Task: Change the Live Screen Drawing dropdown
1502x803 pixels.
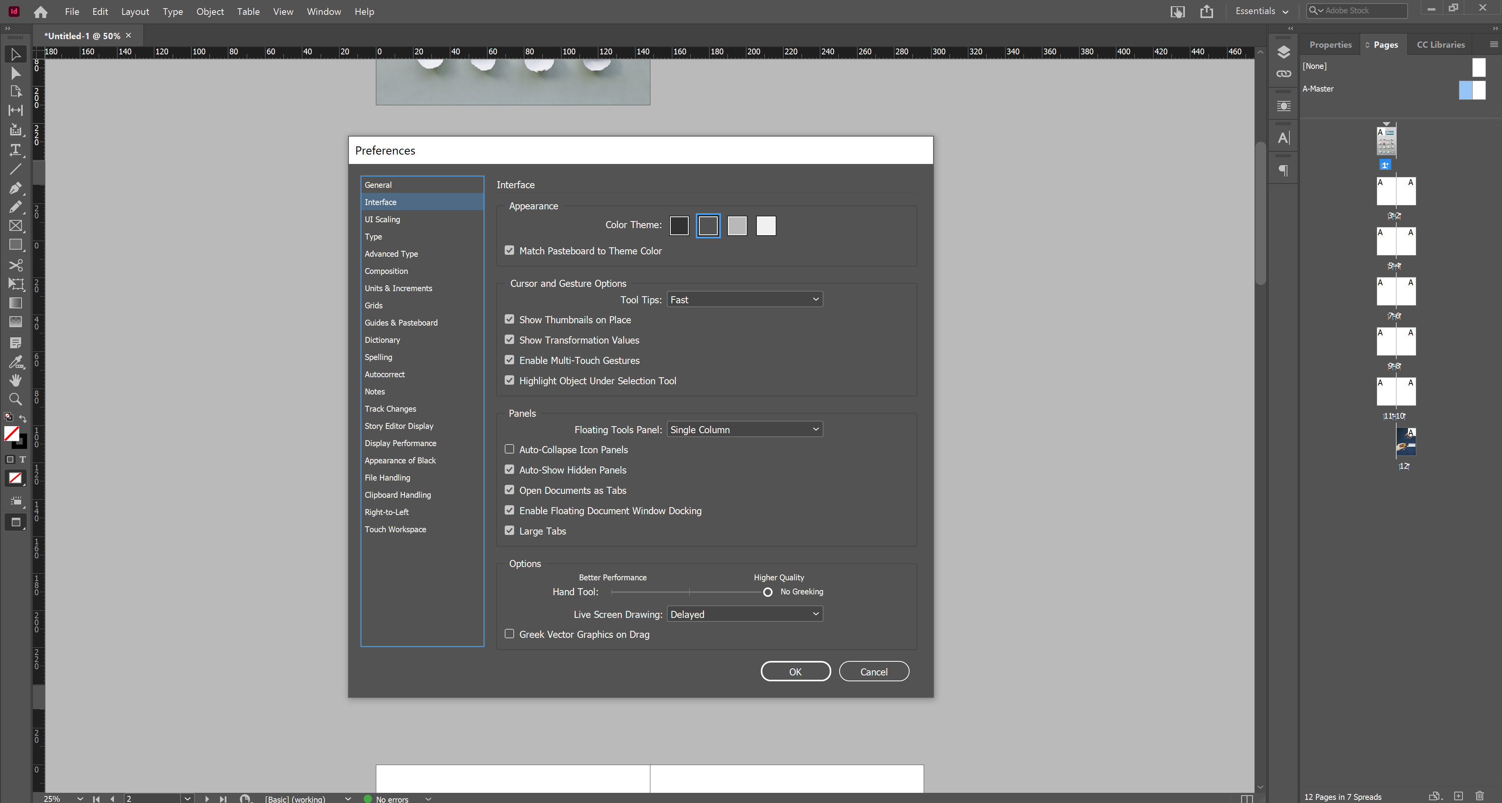Action: [x=745, y=614]
